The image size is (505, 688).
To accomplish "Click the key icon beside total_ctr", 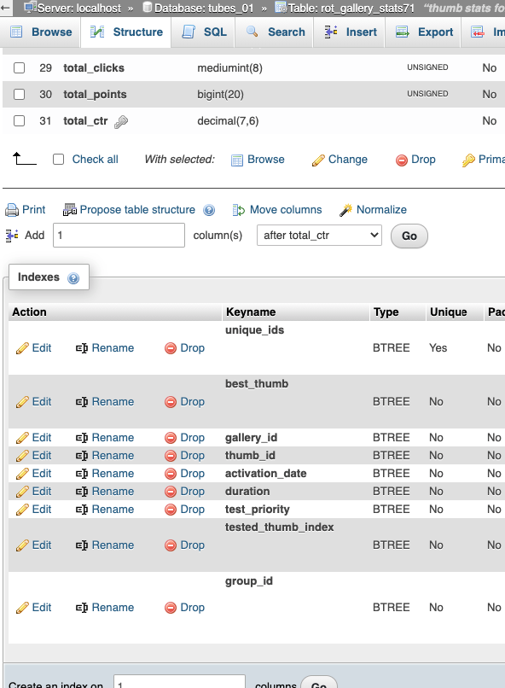I will [x=121, y=121].
